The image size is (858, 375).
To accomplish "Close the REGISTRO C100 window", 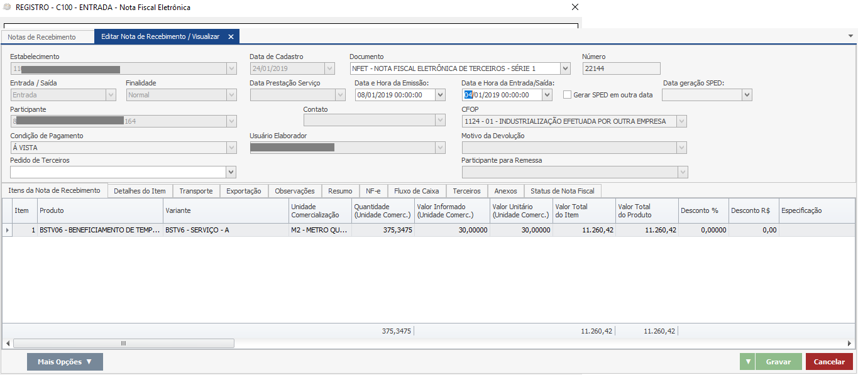I will click(x=575, y=8).
